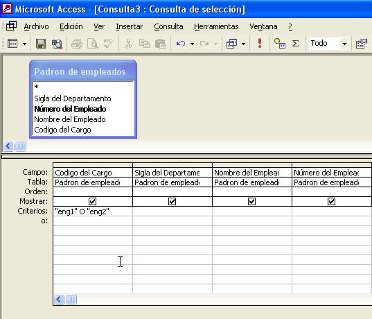This screenshot has width=372, height=319.
Task: Undo the last action
Action: click(x=181, y=44)
